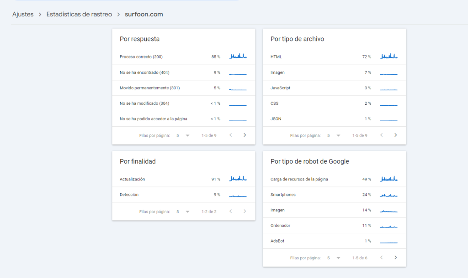Navigate to Ajustes breadcrumb
This screenshot has width=468, height=278.
point(23,14)
